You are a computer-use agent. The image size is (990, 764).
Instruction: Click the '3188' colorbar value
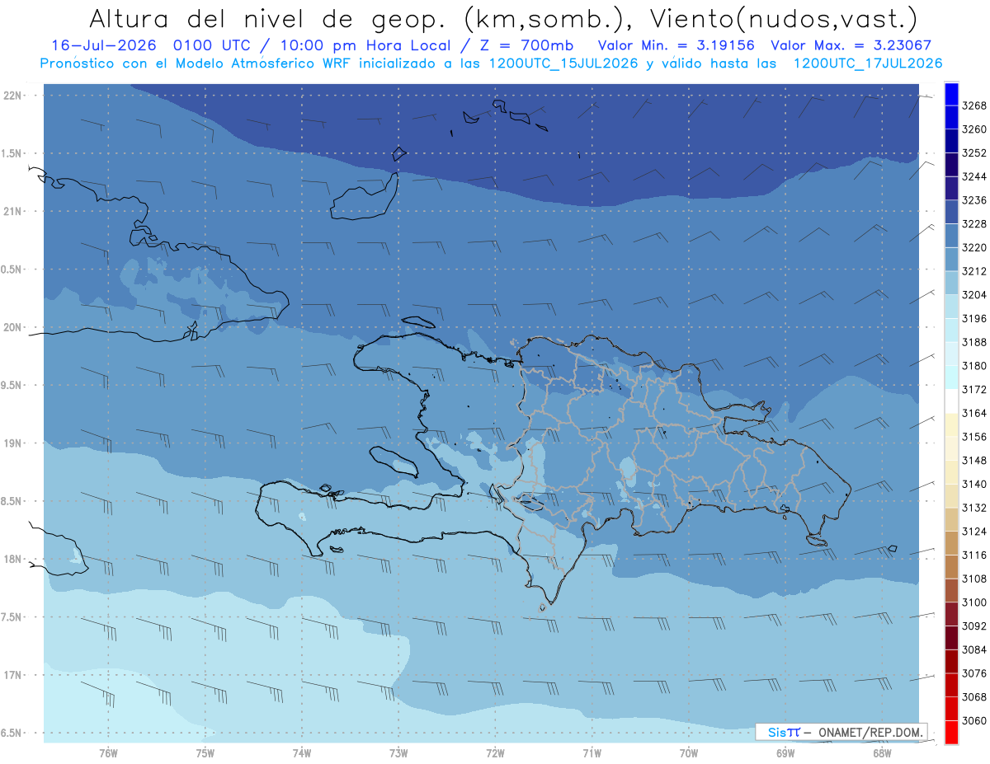(x=974, y=342)
